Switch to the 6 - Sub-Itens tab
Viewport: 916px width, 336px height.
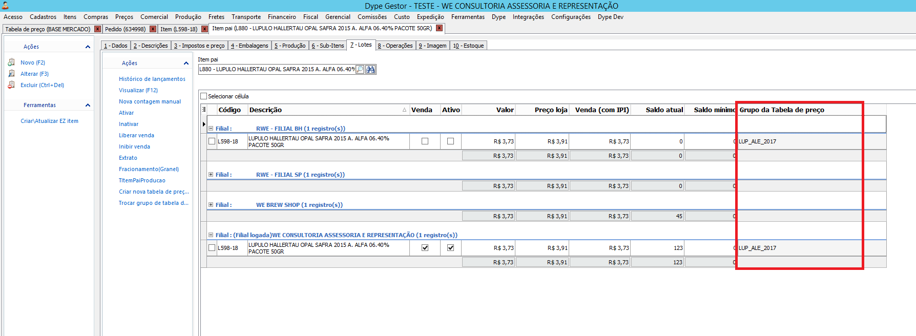click(x=328, y=46)
